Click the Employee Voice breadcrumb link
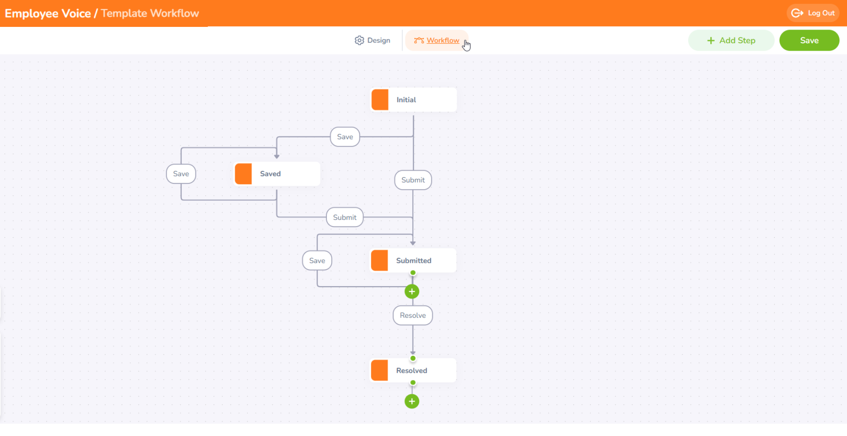This screenshot has height=436, width=847. (48, 14)
